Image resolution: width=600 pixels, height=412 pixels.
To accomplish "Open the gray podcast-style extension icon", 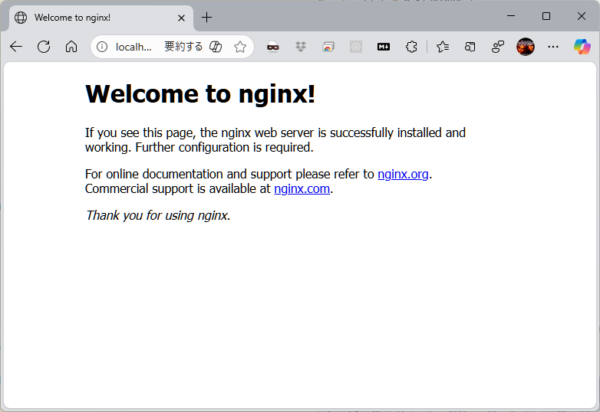I will click(x=356, y=47).
